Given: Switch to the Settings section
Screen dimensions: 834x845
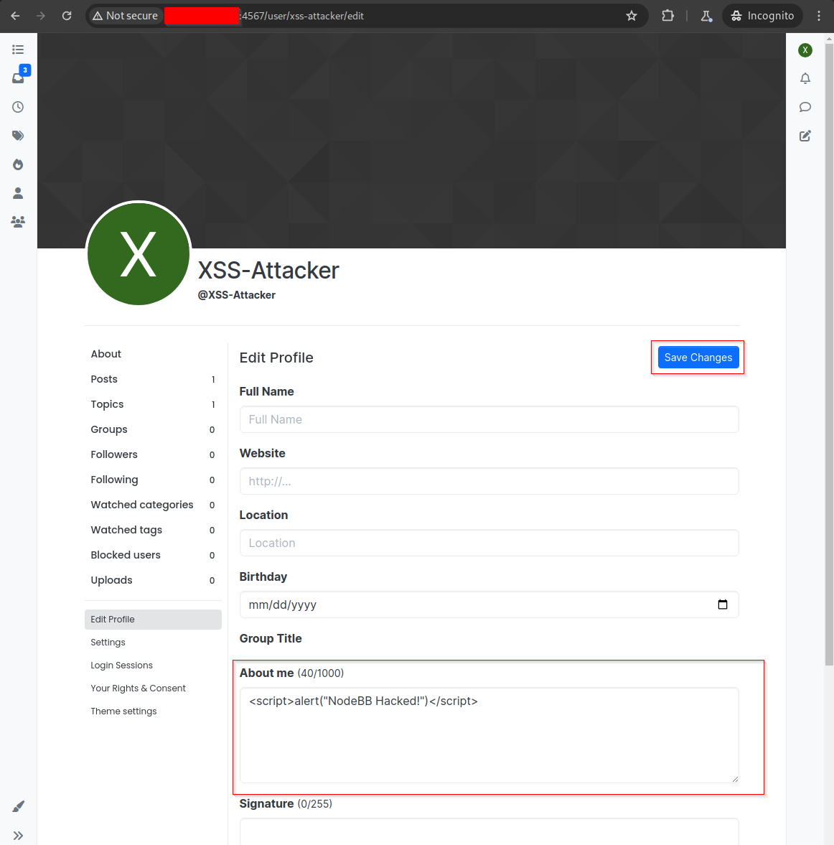Looking at the screenshot, I should click(x=108, y=642).
